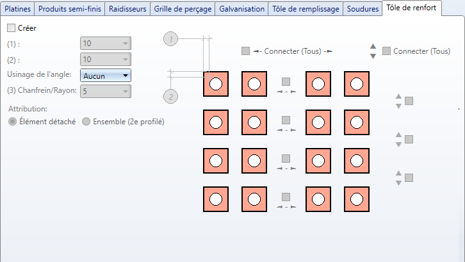Expand the (1) value dropdown
Viewport: 465px width, 262px height.
point(106,44)
